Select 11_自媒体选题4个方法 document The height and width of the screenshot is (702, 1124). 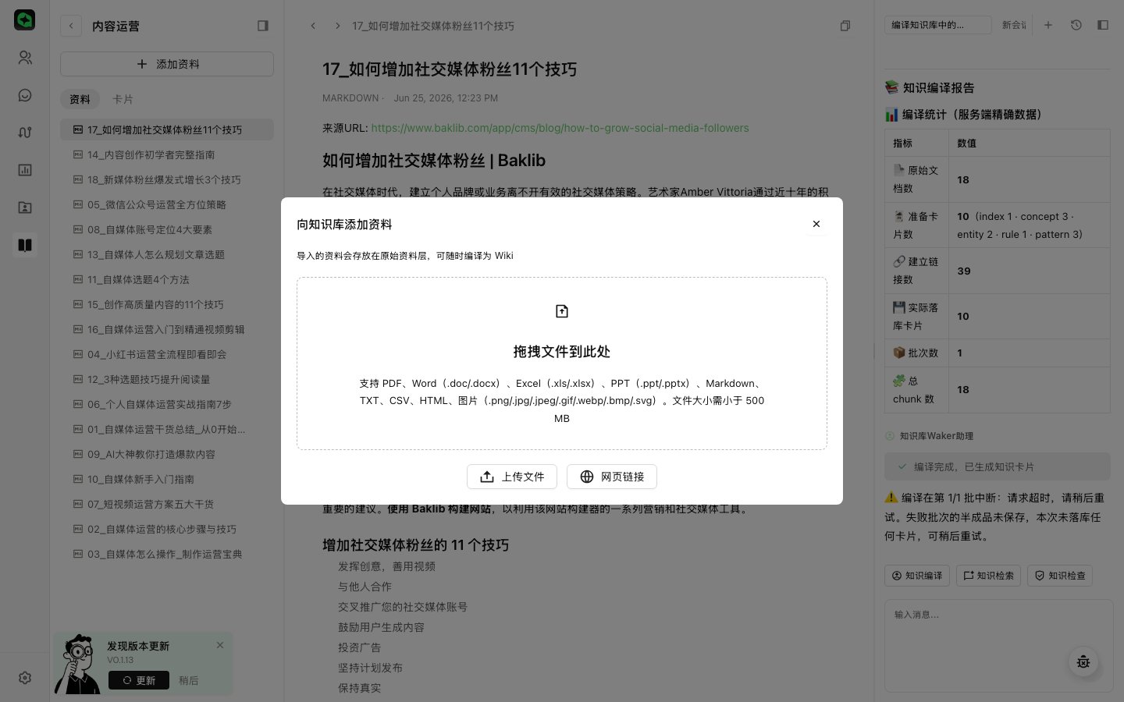(167, 279)
